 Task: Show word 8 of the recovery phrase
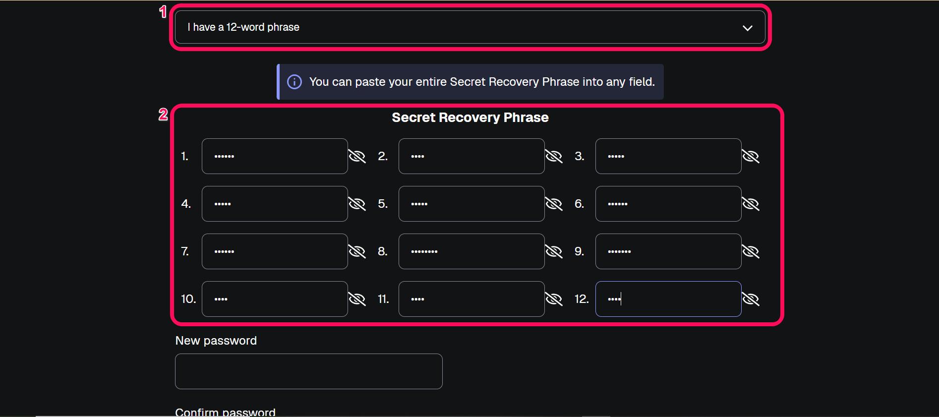(554, 252)
